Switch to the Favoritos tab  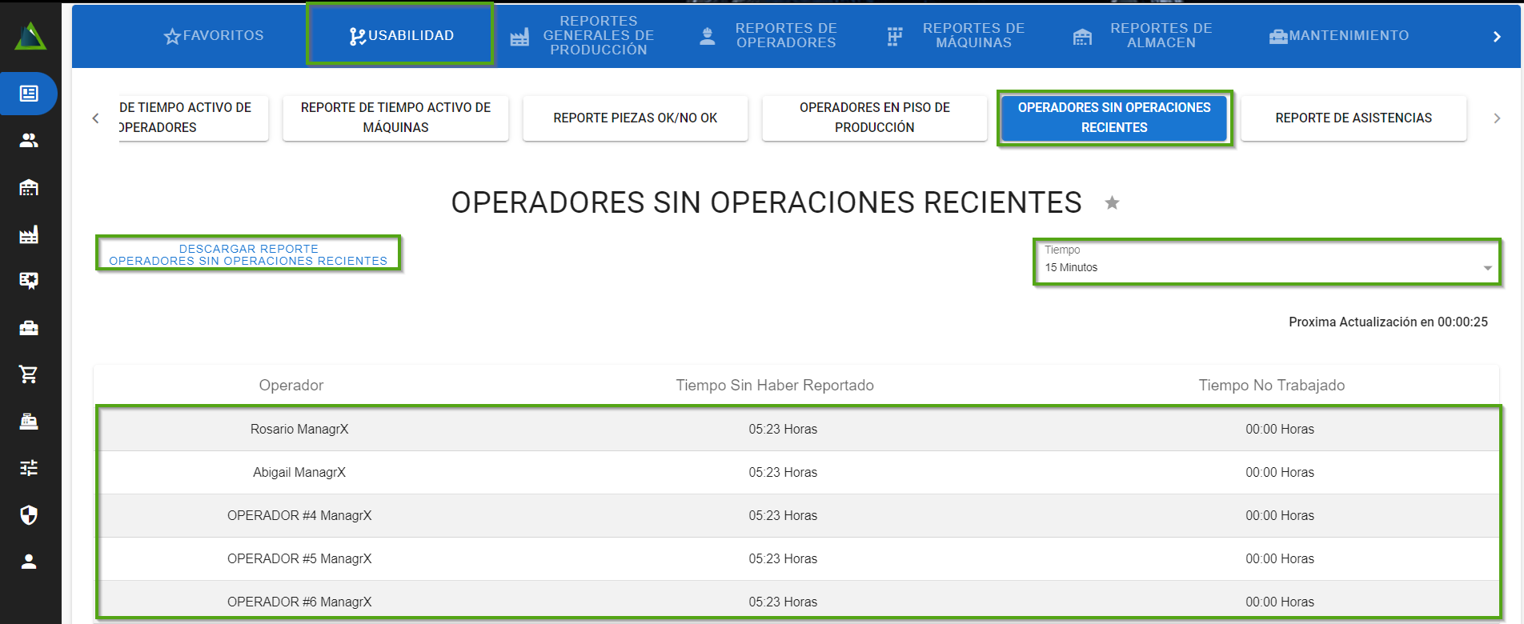pos(214,36)
